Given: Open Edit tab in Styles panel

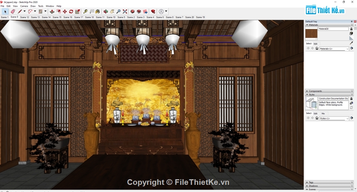Looking at the screenshot, I should [x=316, y=113].
